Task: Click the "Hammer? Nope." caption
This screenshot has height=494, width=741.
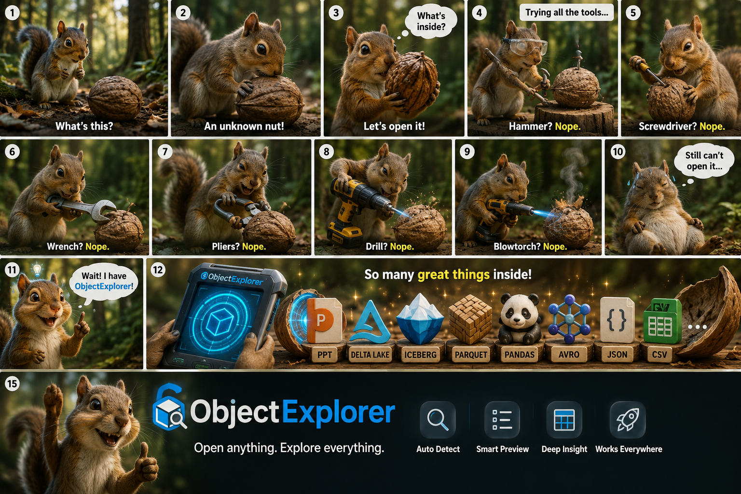Action: pos(545,126)
